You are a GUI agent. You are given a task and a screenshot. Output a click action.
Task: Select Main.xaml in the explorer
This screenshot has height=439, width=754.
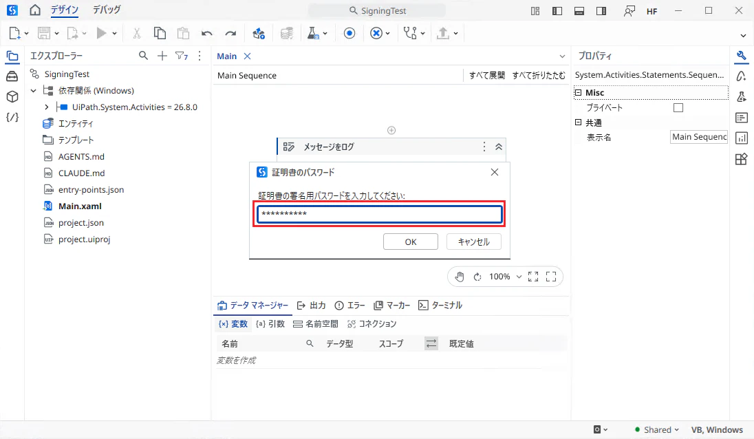pos(80,206)
